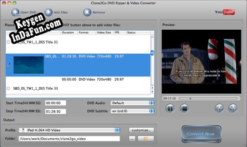Minimize the window with yellow button

tap(9, 3)
